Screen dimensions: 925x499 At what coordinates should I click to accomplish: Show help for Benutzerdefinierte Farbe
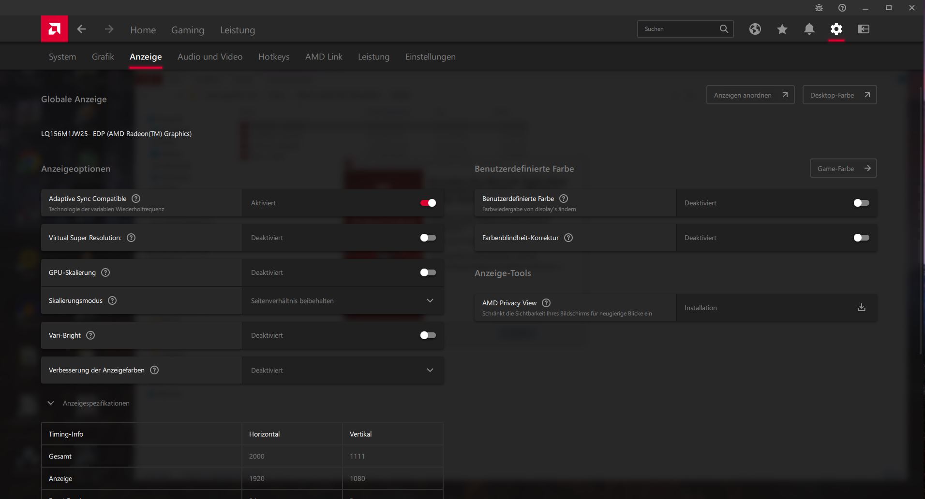tap(564, 199)
